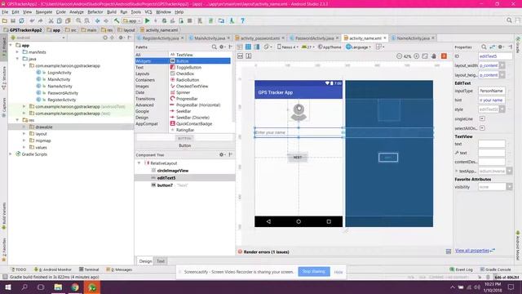
Task: Open the app run configuration dropdown
Action: [x=132, y=20]
